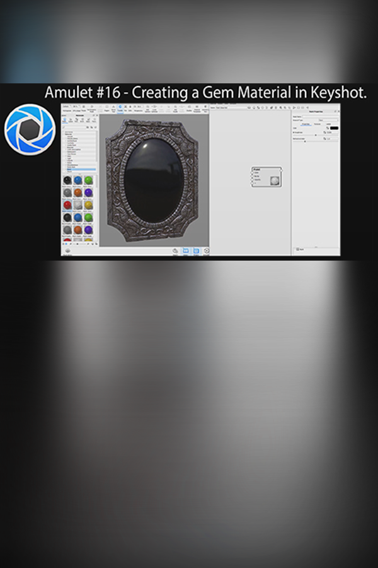Select the highlighted category in material tree

[x=79, y=170]
